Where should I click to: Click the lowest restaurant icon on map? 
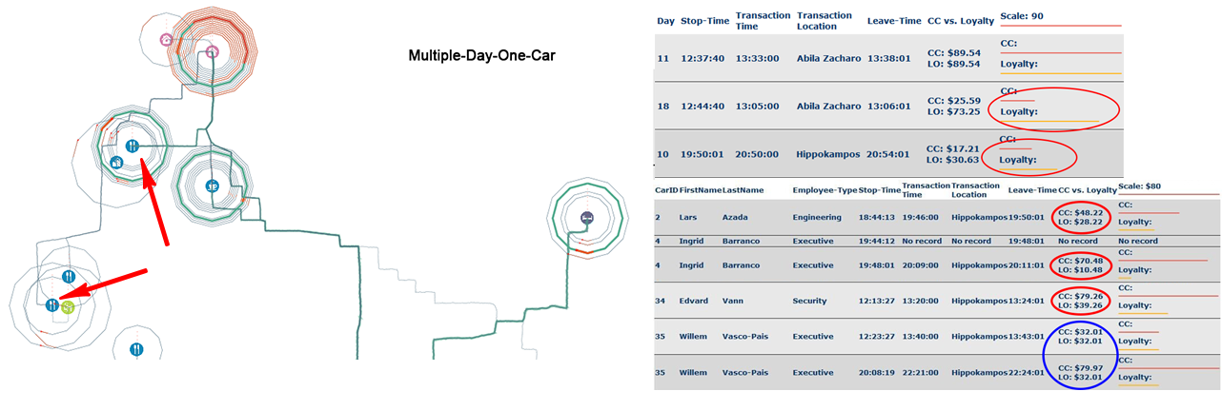137,349
